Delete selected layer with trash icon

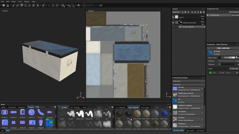point(204,12)
